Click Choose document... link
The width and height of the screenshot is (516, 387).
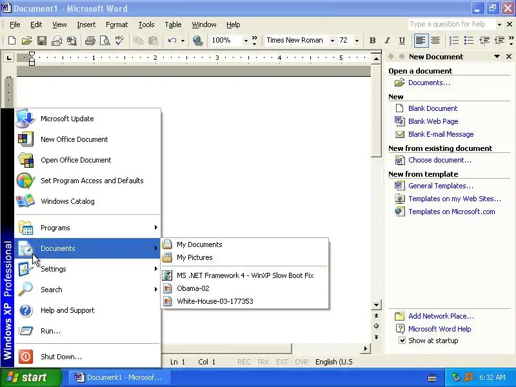pyautogui.click(x=440, y=160)
